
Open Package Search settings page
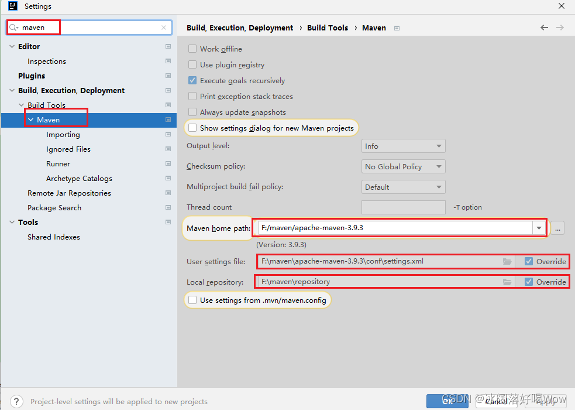(54, 208)
